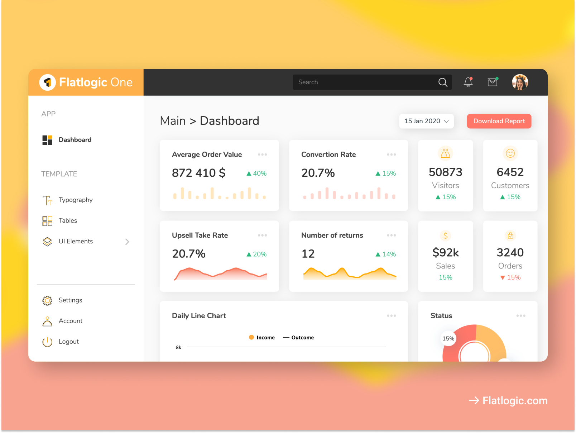Image resolution: width=576 pixels, height=433 pixels.
Task: Click the Orders 15% decrease indicator
Action: (510, 277)
